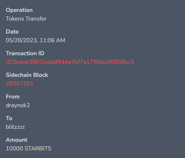Click the Date label
Screen dimensions: 185x158
12,32
